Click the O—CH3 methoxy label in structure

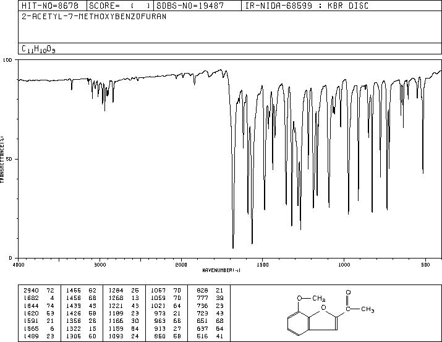pyautogui.click(x=311, y=298)
